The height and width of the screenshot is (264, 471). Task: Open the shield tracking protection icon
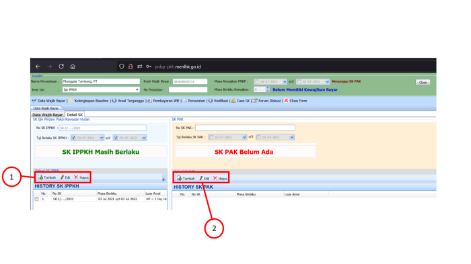coord(122,67)
